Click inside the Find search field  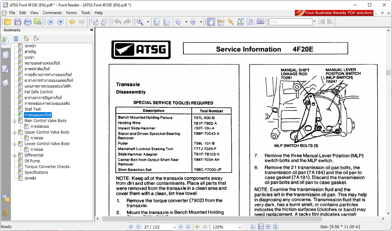click(290, 22)
